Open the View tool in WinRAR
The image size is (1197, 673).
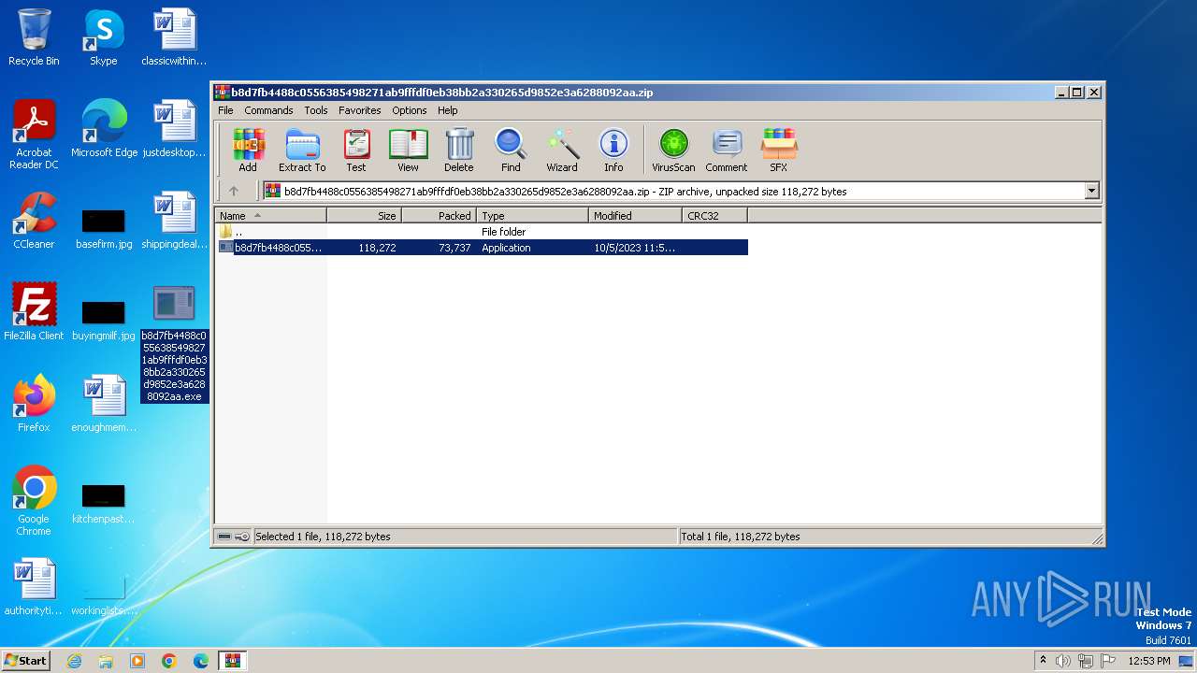point(408,150)
